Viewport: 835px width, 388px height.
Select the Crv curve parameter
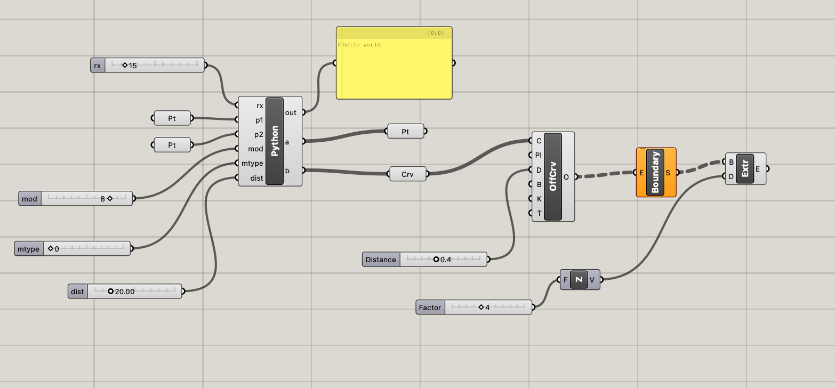point(408,174)
